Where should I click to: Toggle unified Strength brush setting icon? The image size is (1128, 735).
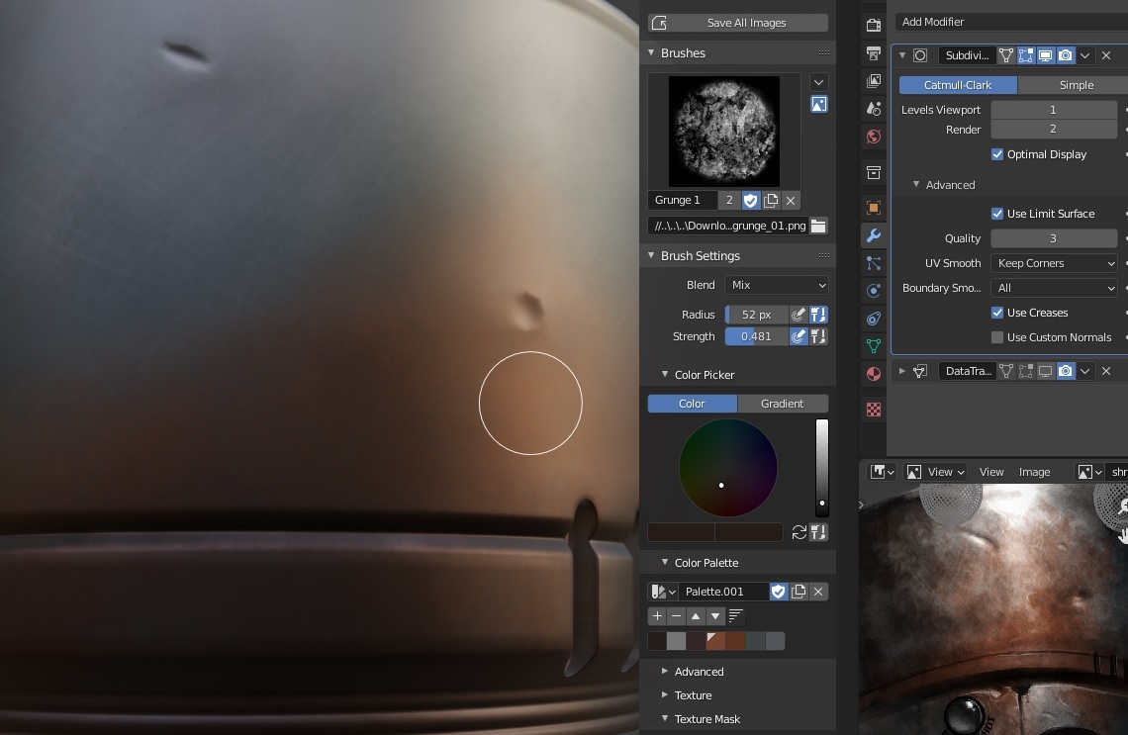818,336
